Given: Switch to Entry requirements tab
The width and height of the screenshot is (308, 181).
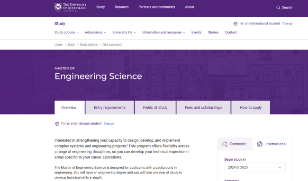Looking at the screenshot, I should point(109,108).
